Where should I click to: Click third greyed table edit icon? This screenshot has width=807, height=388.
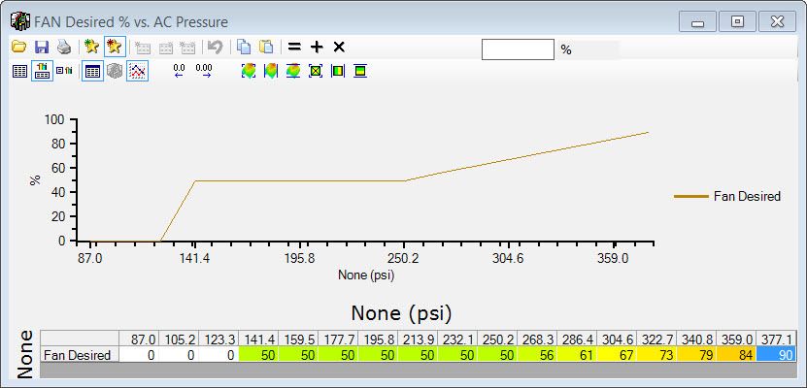point(187,48)
